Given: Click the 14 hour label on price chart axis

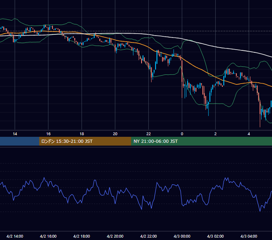Looking at the screenshot, I should tap(15, 134).
